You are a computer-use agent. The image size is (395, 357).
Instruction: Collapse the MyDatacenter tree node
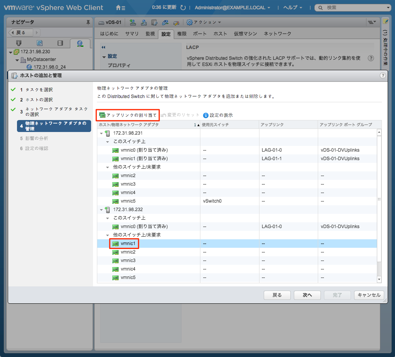click(17, 60)
